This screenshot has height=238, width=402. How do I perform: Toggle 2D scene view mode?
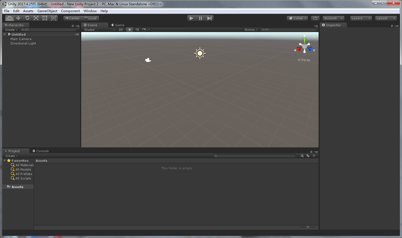point(121,30)
